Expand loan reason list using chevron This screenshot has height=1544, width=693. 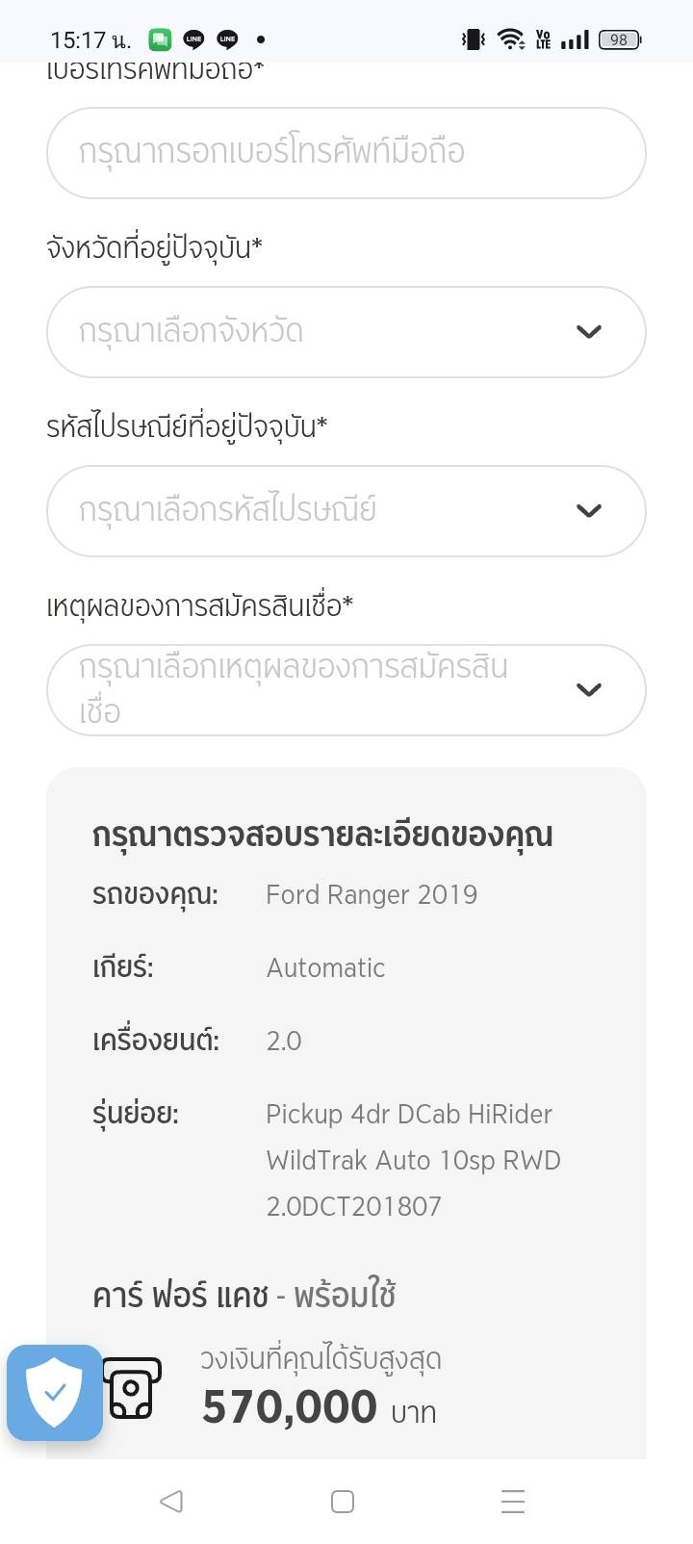click(588, 690)
